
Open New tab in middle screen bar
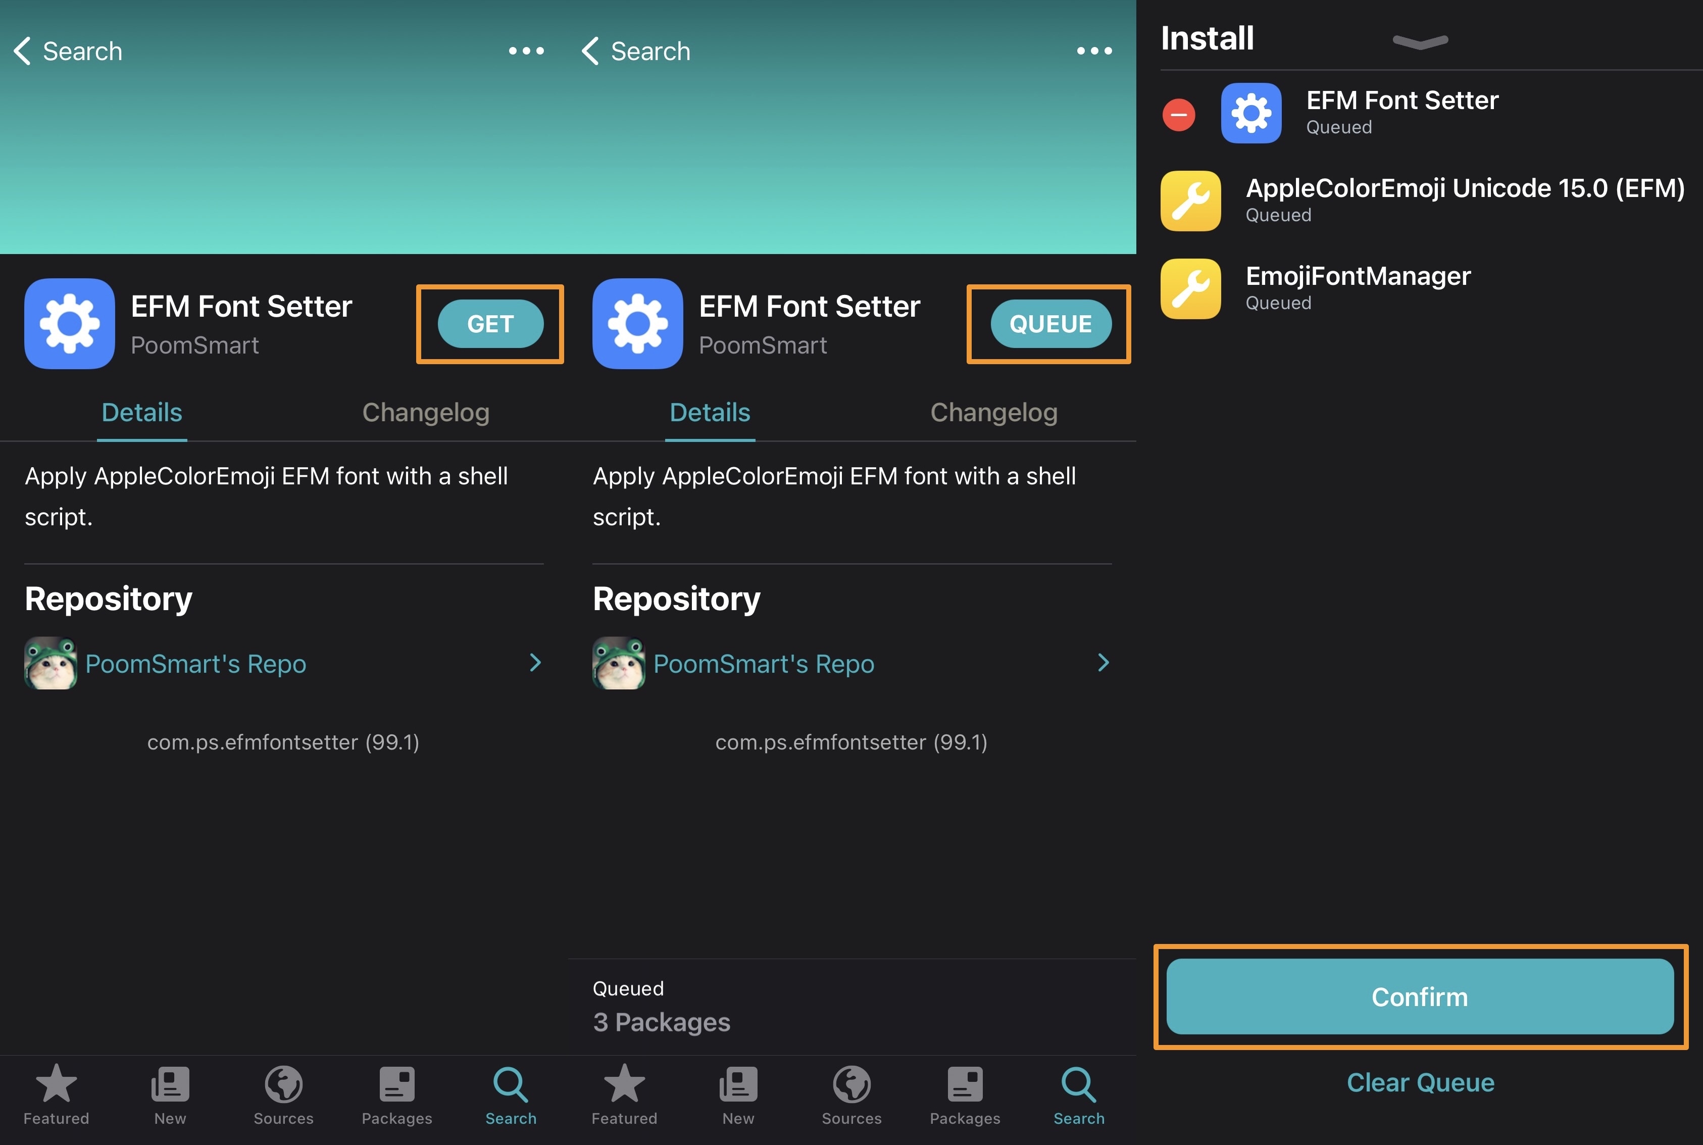pyautogui.click(x=738, y=1096)
